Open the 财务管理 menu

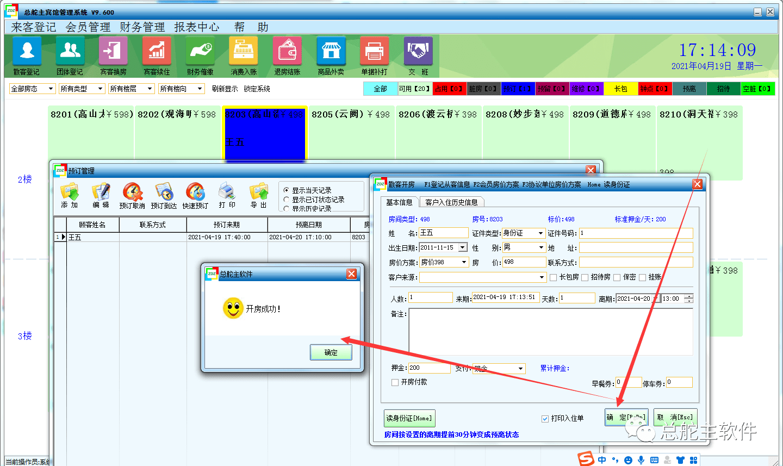pos(142,27)
